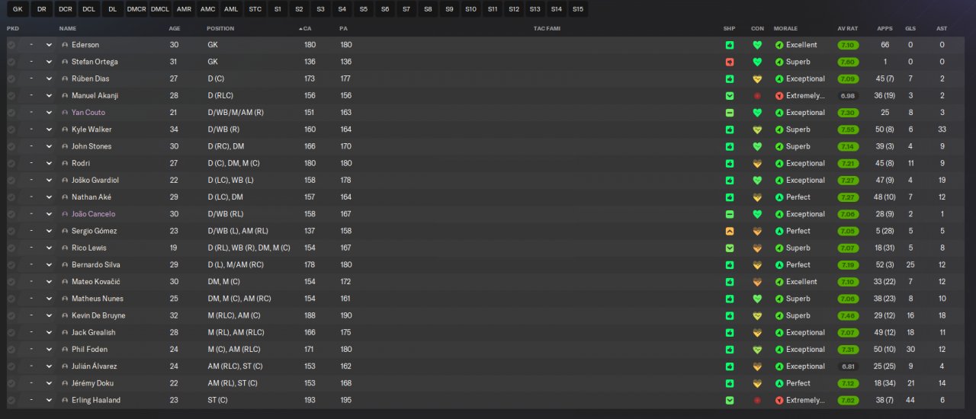Click Kyle Walker's condition heart icon
This screenshot has width=976, height=419.
coord(757,130)
